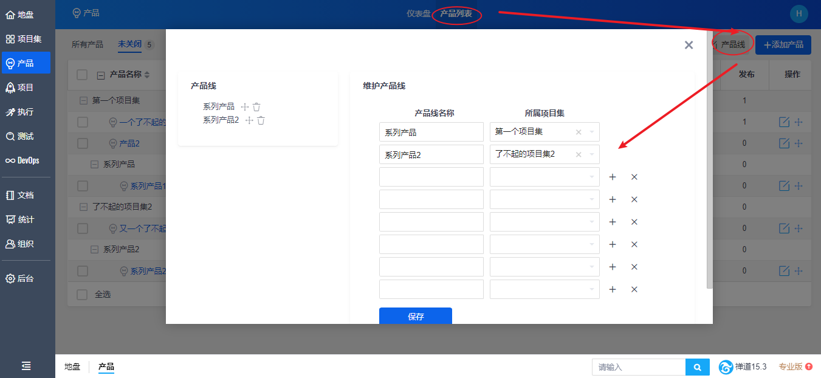Screen dimensions: 821x378
Task: Add a row with the first empty row's plus icon
Action: tap(613, 177)
